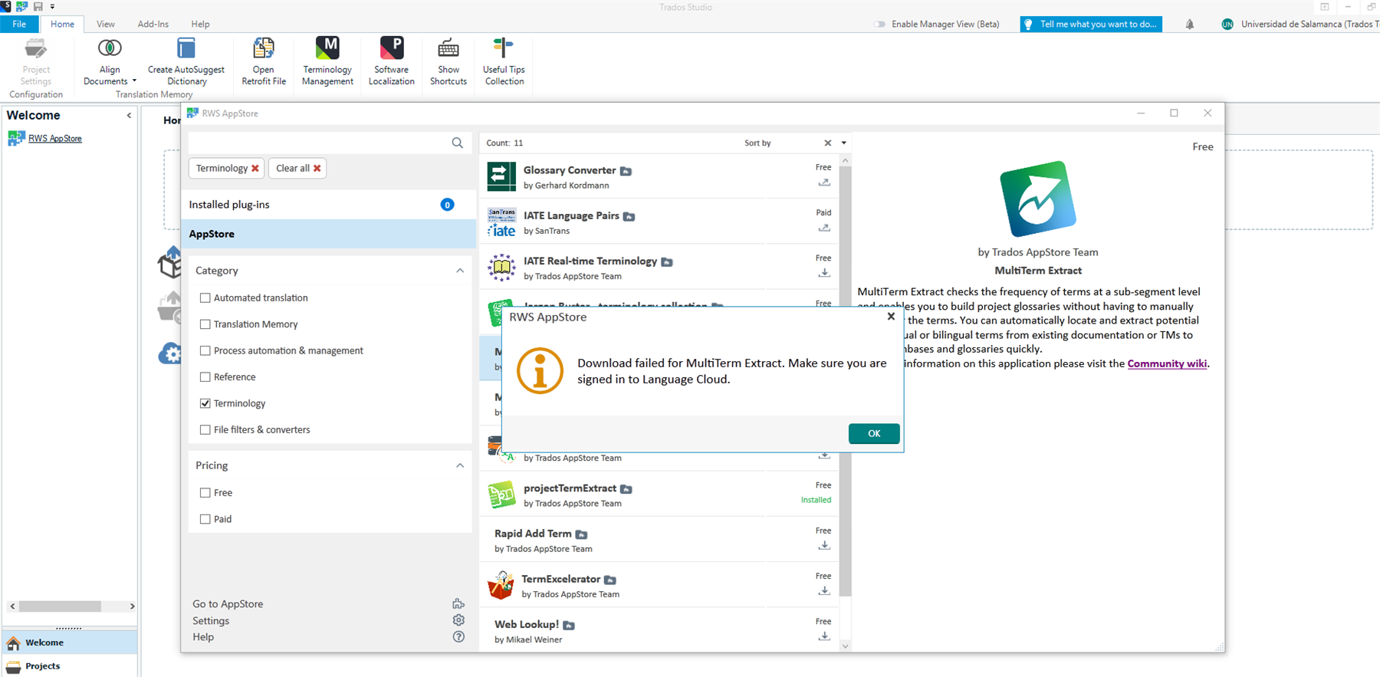1380x677 pixels.
Task: Select projectTermExtract app icon
Action: point(501,495)
